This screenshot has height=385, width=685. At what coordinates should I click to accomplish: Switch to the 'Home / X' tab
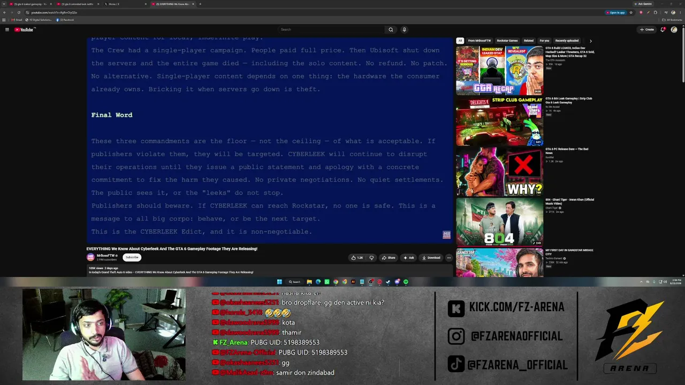[124, 4]
